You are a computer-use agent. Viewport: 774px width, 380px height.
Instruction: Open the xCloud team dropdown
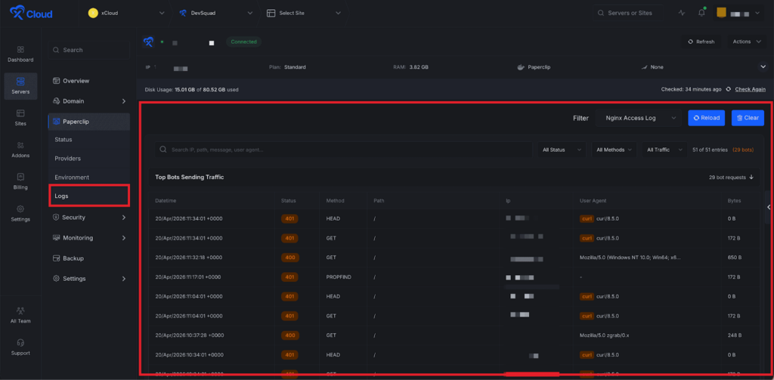tap(127, 13)
